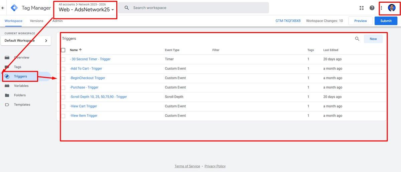Click the Tags sidebar icon

point(7,67)
